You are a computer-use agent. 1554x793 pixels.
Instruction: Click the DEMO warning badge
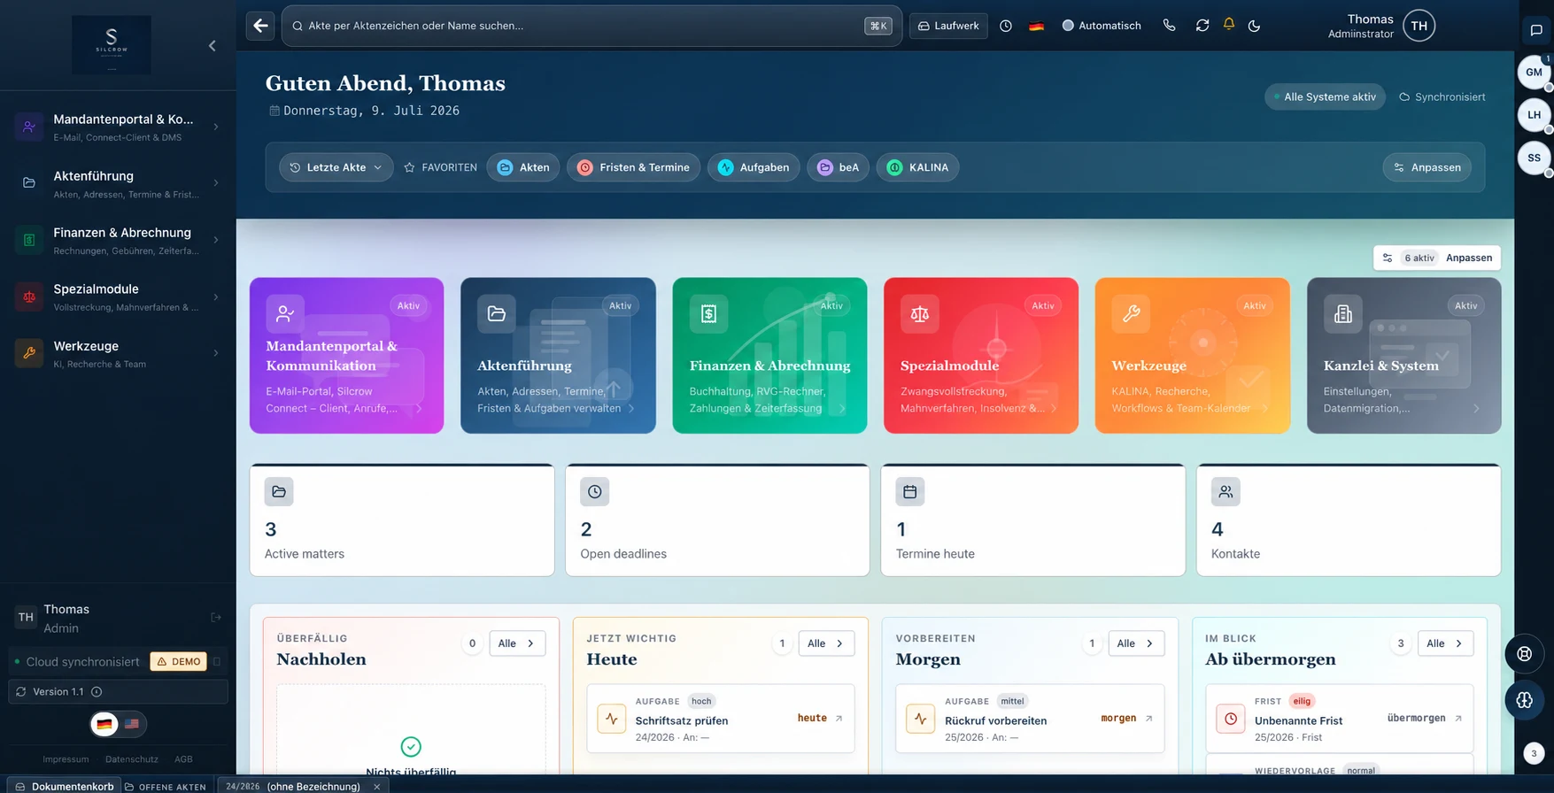(179, 661)
